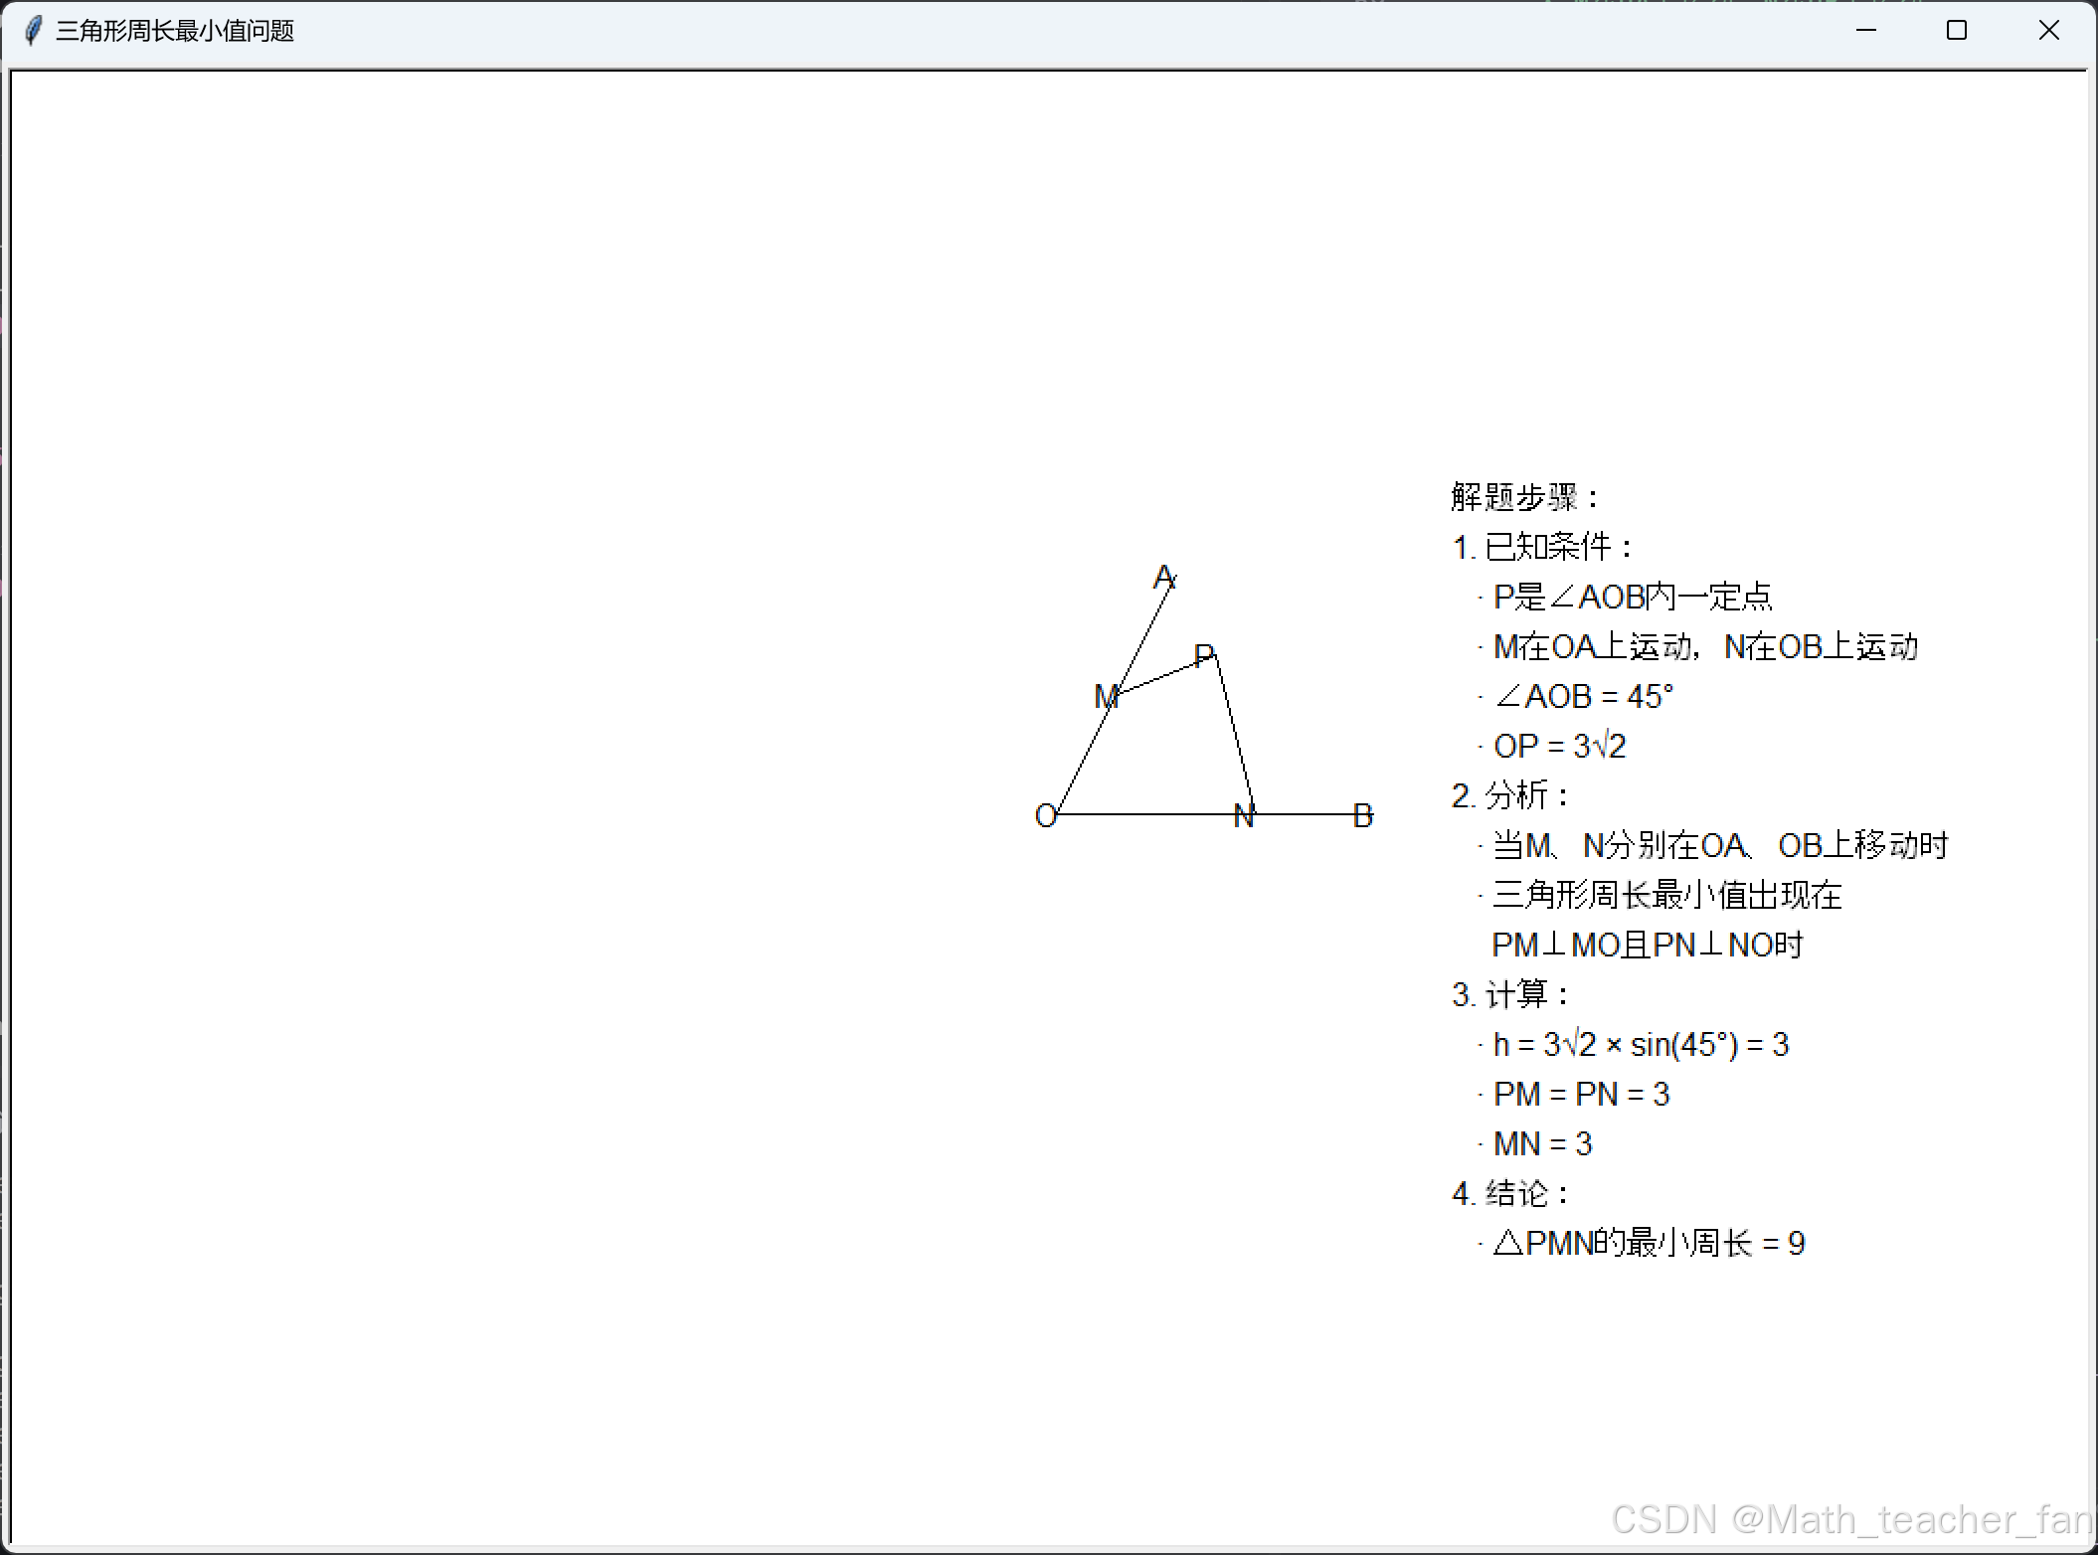Click point label P in the figure
Screen dimensions: 2098x1555
(1203, 656)
